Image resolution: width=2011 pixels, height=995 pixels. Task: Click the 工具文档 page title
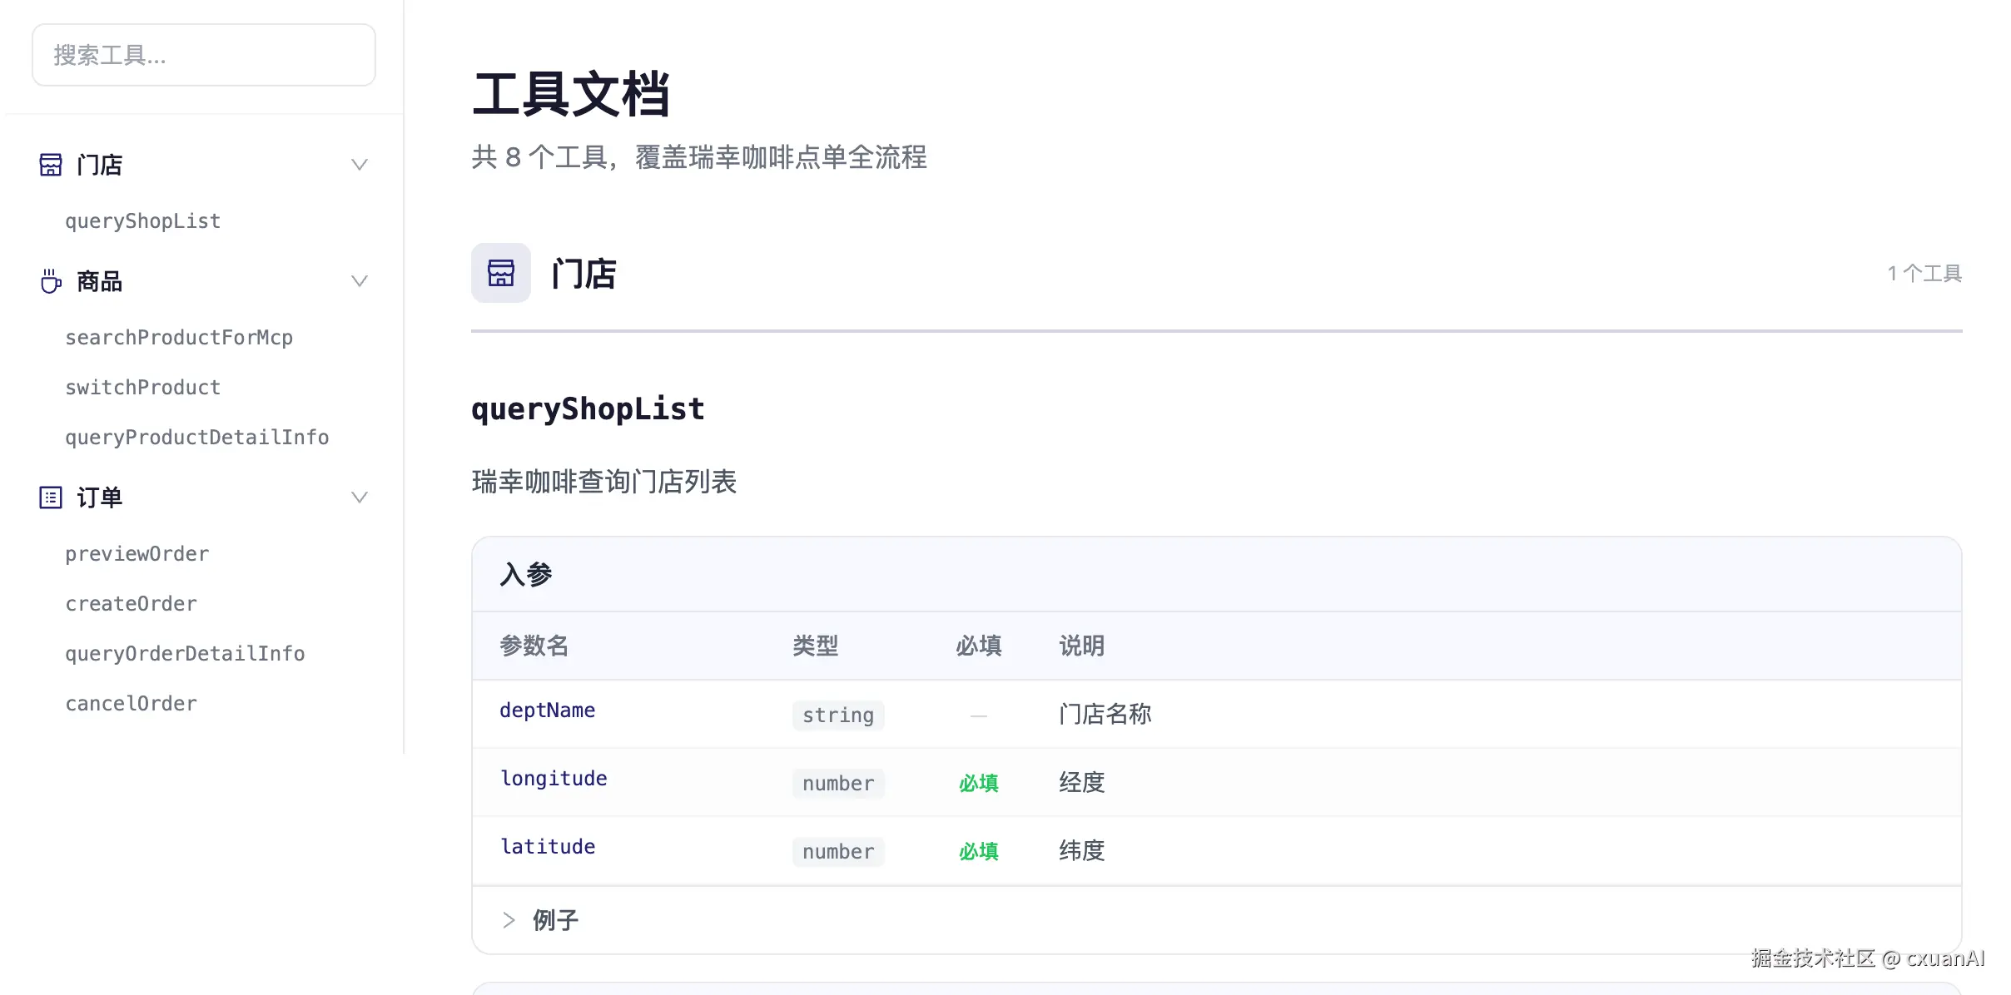click(x=571, y=95)
